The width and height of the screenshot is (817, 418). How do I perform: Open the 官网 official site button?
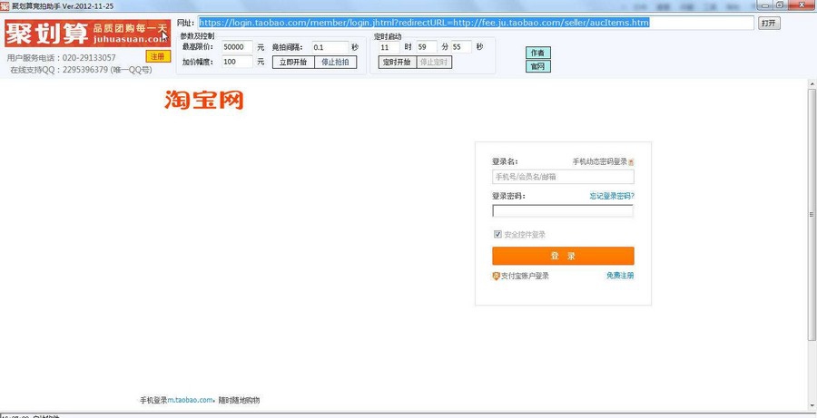click(537, 66)
